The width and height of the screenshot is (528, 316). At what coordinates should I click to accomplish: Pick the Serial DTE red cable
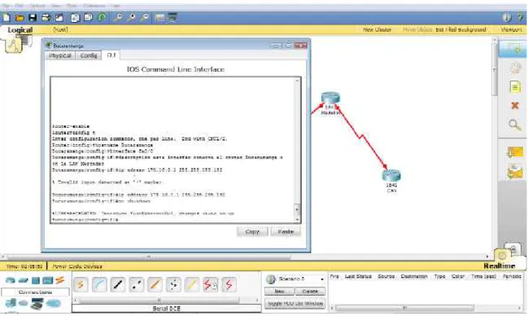[229, 285]
